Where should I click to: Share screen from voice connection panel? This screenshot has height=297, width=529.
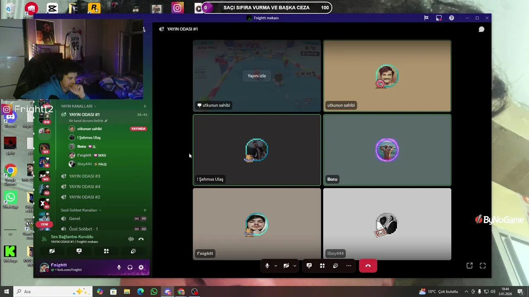click(x=79, y=251)
